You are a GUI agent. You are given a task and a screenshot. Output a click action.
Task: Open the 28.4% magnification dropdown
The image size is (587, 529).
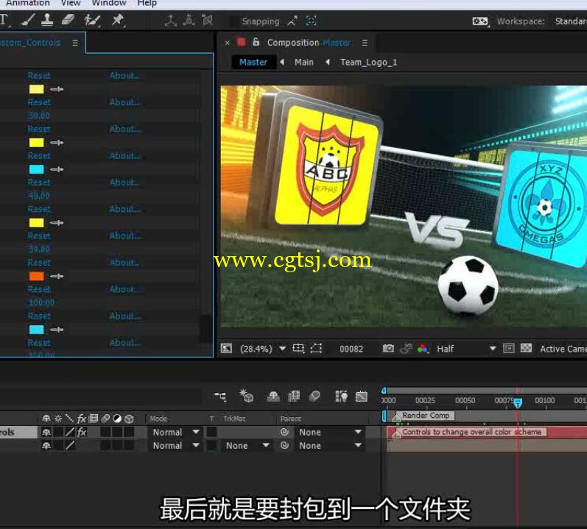(262, 349)
